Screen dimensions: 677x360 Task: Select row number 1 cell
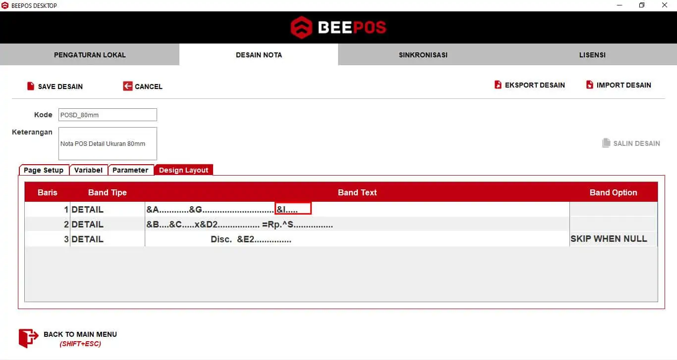click(x=48, y=209)
